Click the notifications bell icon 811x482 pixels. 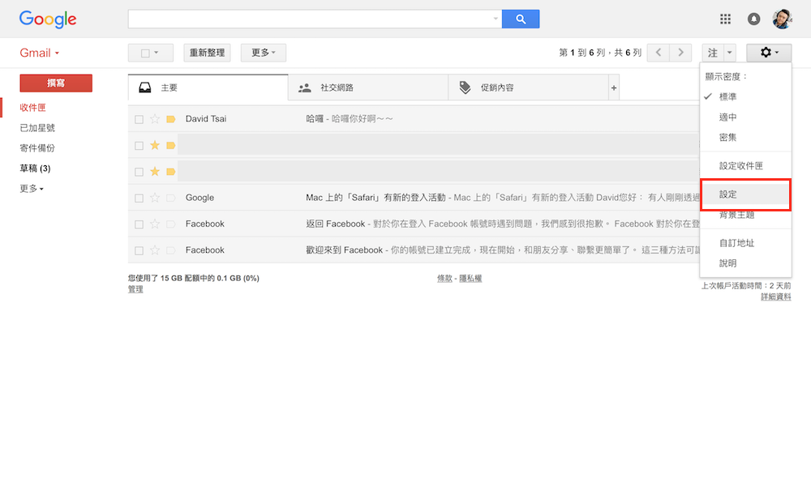click(753, 18)
